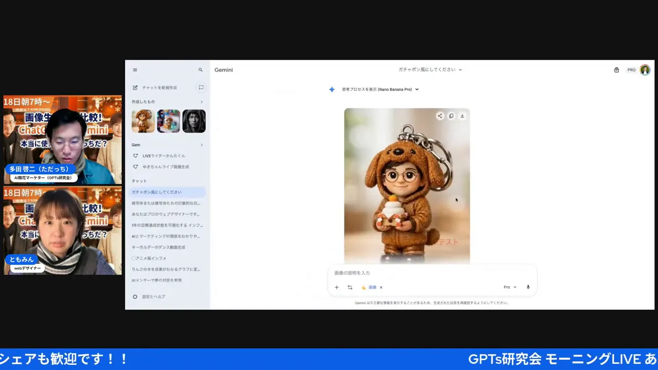This screenshot has height=370, width=658.
Task: Remove the 画像 chip with its x
Action: click(x=381, y=287)
